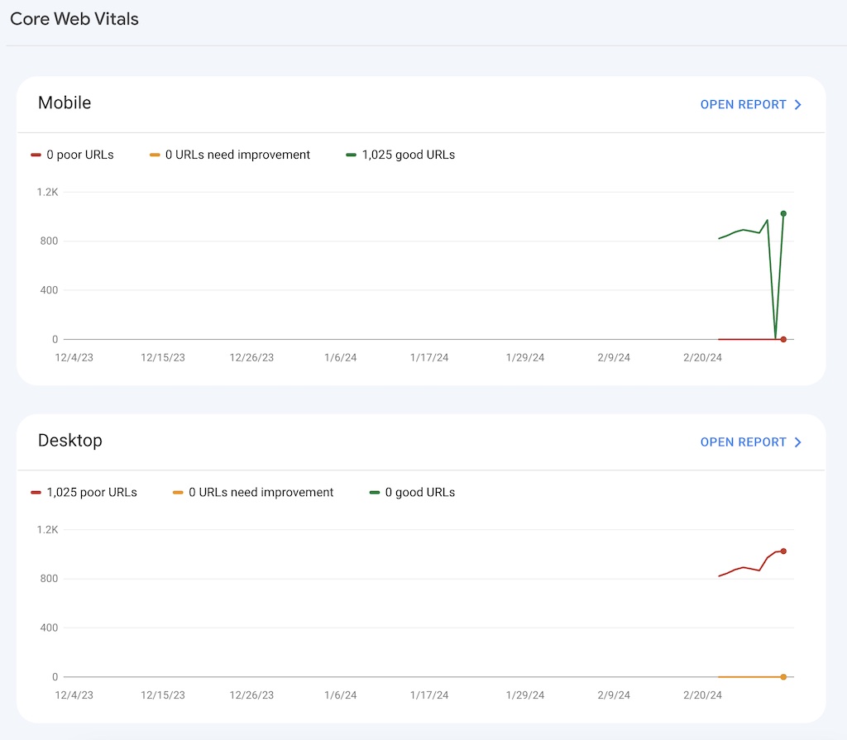This screenshot has height=740, width=847.
Task: Click the "0 good URLs" Desktop legend label
Action: click(x=420, y=492)
